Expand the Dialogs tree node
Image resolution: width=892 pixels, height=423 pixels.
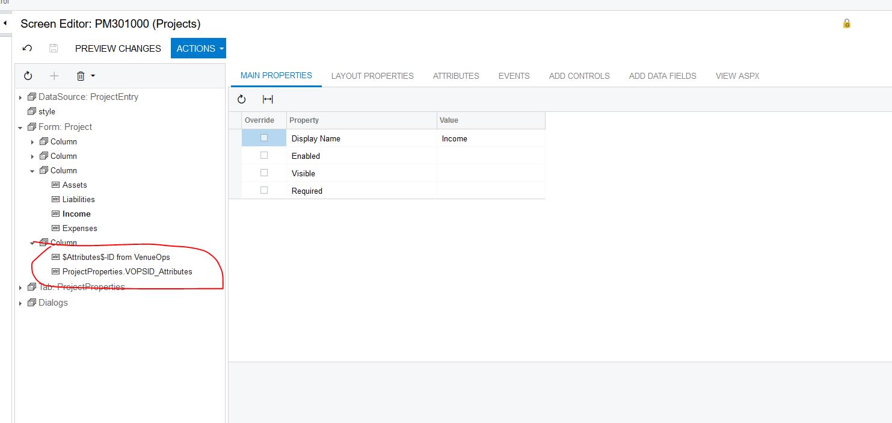point(20,303)
